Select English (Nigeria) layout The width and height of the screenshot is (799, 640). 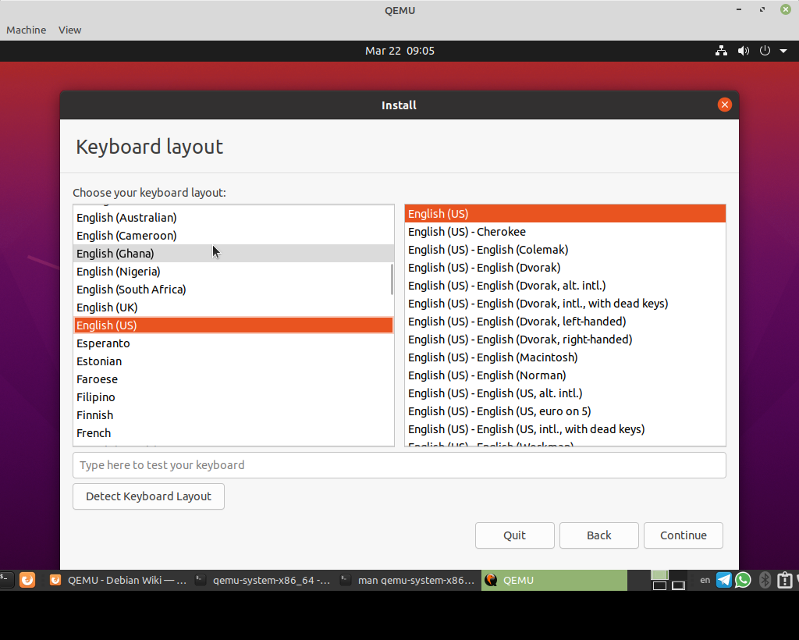(233, 272)
